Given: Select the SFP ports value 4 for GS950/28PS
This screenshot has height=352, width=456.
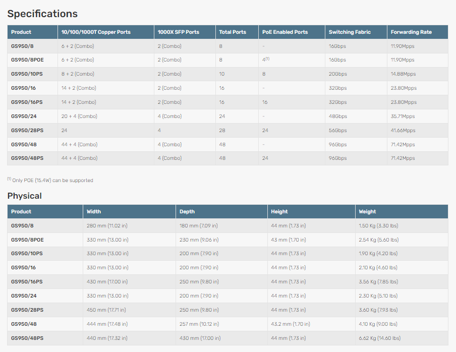Looking at the screenshot, I should click(x=159, y=130).
